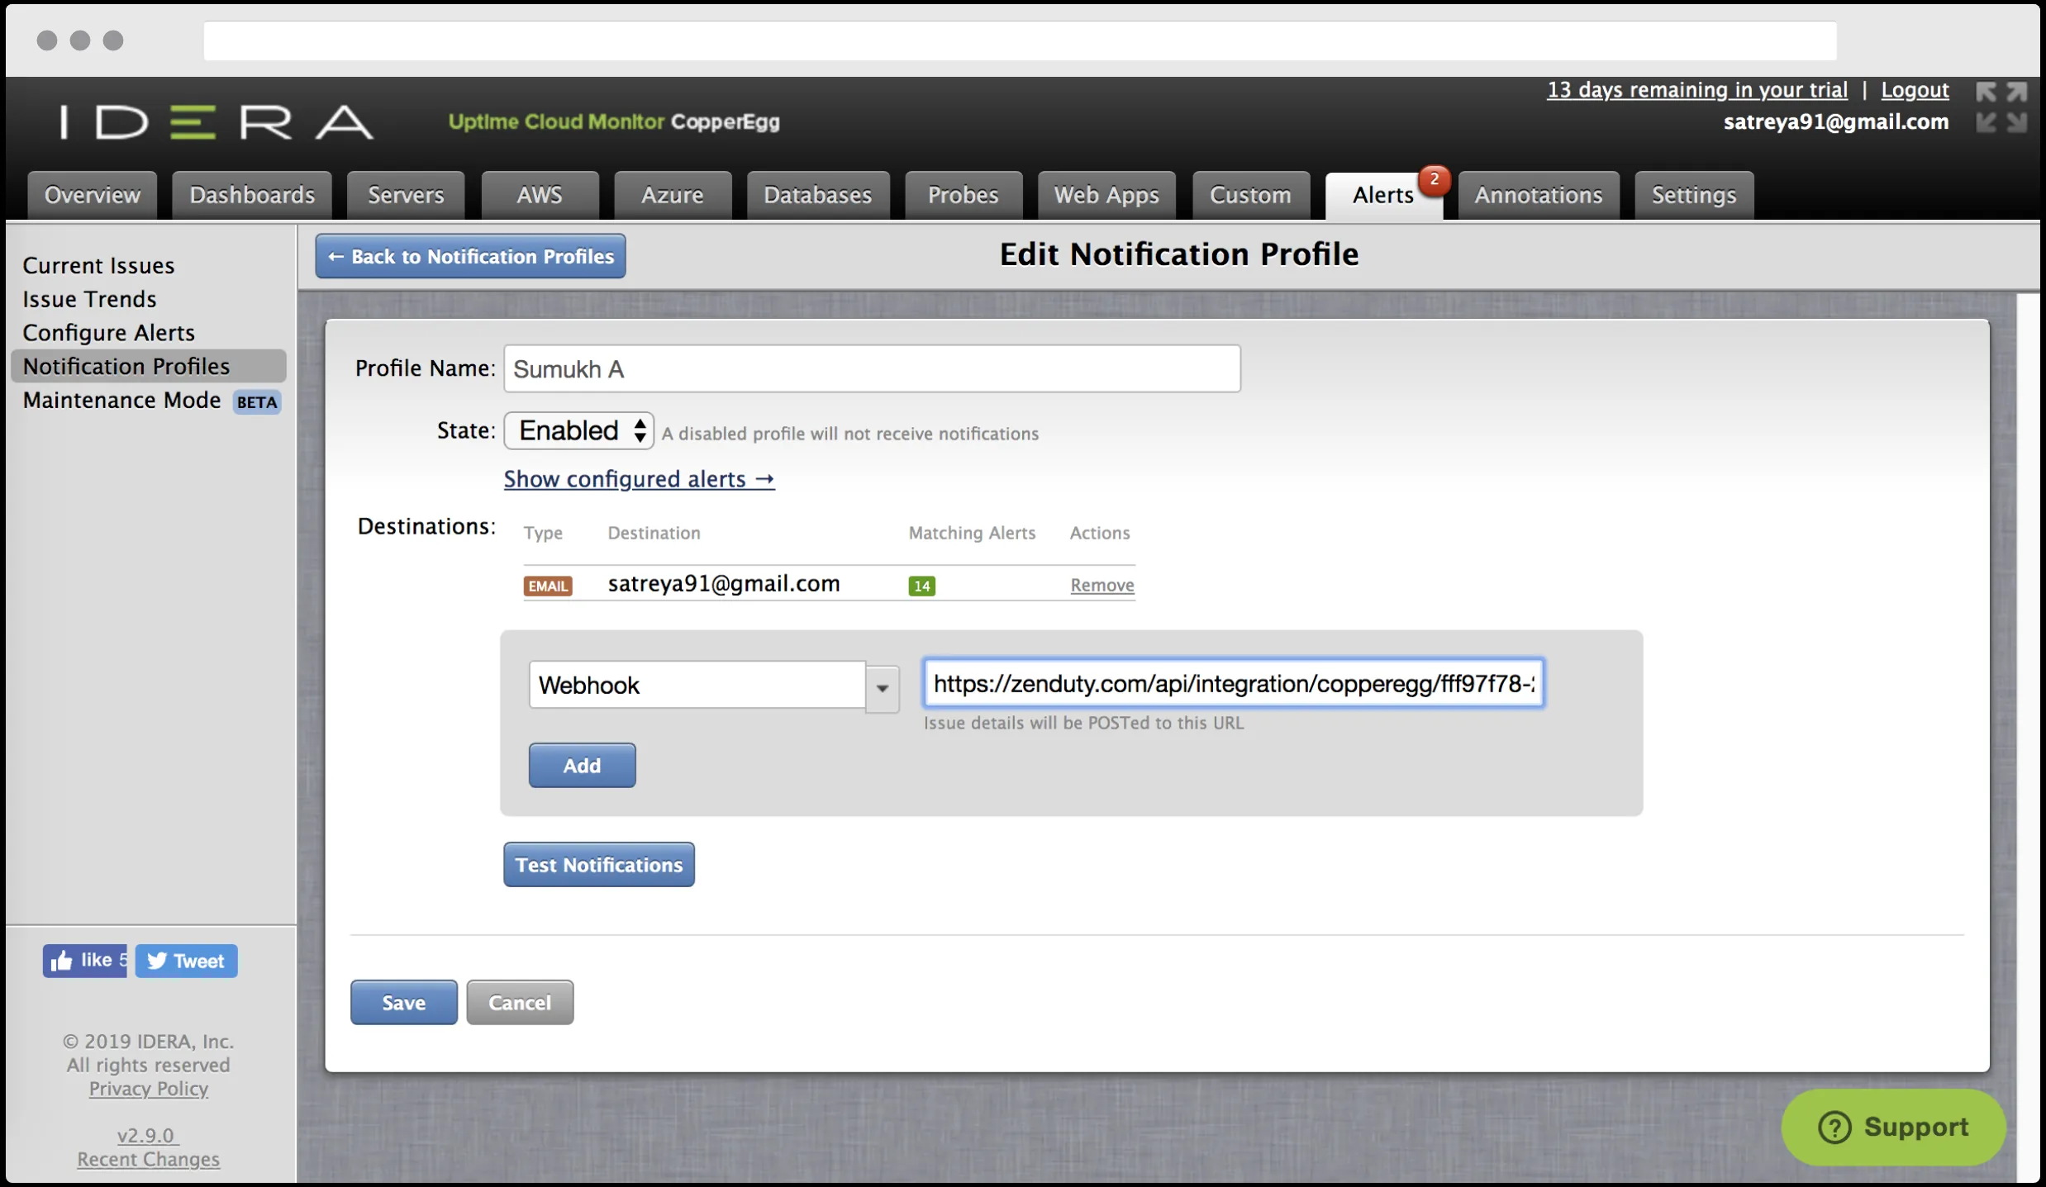
Task: Click Show configured alerts link
Action: pos(639,479)
